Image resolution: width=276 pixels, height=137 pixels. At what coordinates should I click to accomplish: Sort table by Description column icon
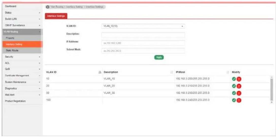pos(172,72)
